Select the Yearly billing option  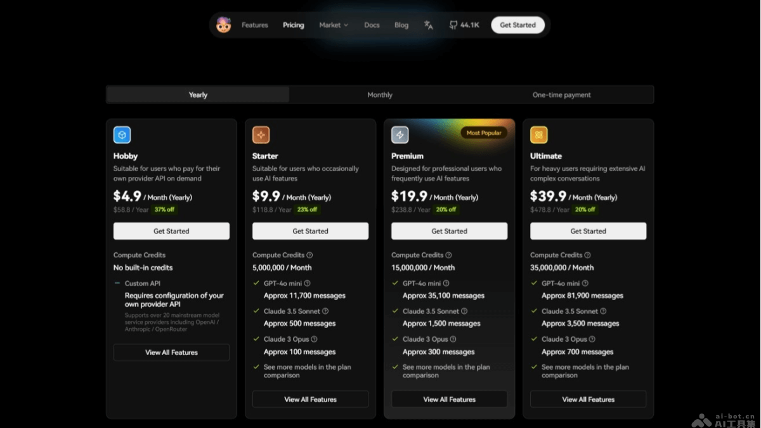pyautogui.click(x=198, y=94)
